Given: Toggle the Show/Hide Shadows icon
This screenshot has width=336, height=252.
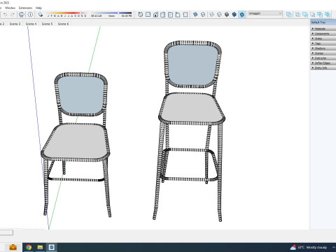Looking at the screenshot, I should click(x=41, y=15).
